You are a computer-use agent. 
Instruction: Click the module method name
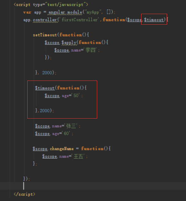(x=75, y=12)
